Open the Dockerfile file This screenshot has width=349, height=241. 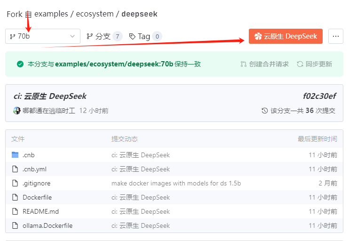click(x=37, y=197)
